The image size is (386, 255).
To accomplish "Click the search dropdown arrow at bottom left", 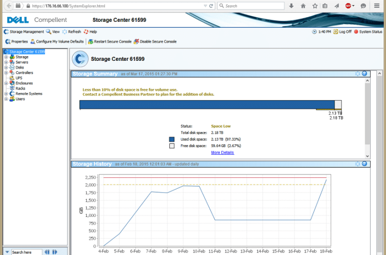I will point(7,252).
